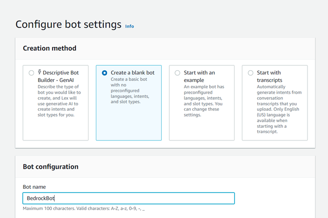Choose the Start with an example radio button
Screen dimensions: 328x218
click(x=177, y=73)
